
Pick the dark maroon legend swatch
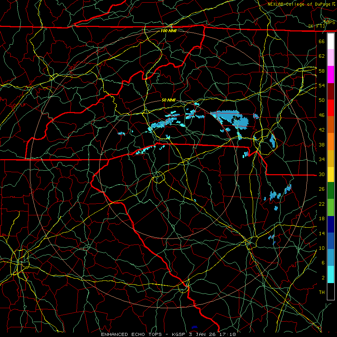coord(331,91)
